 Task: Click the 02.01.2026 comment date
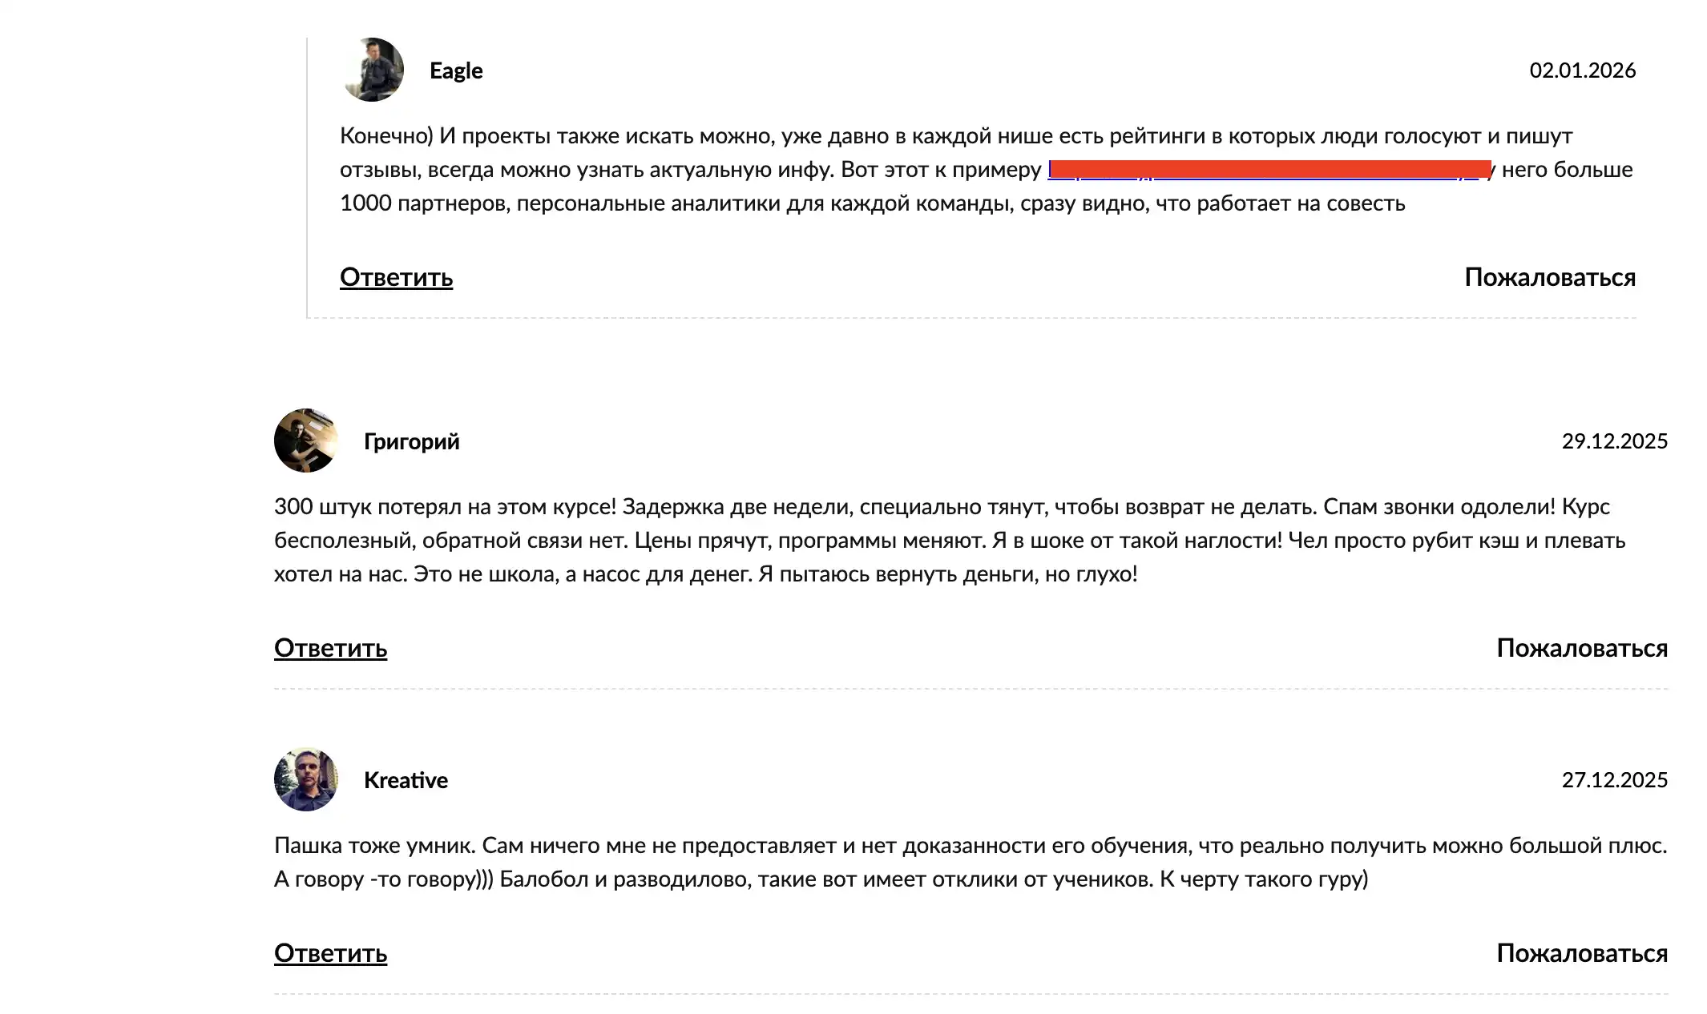click(1582, 70)
